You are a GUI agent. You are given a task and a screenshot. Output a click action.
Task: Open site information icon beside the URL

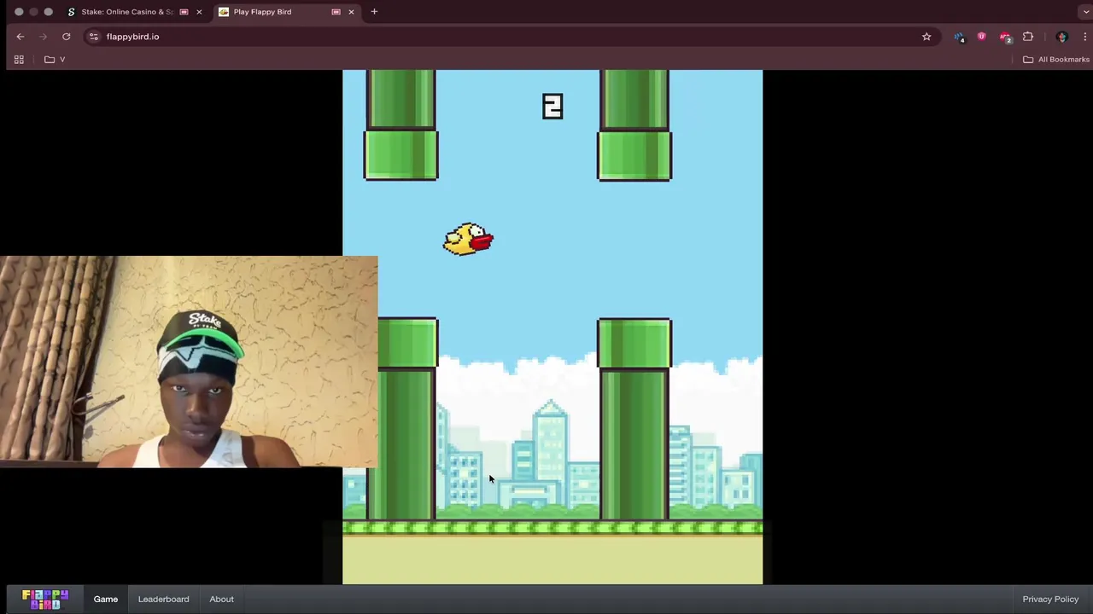click(x=94, y=37)
